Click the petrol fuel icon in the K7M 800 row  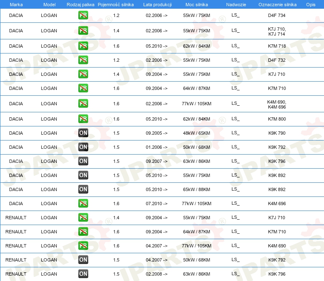click(x=83, y=119)
